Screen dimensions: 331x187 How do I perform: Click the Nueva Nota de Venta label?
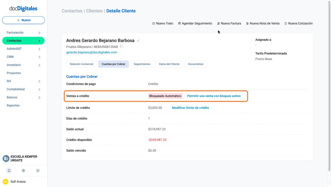point(265,23)
